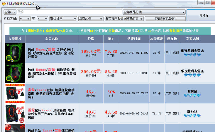Open the discount range maximum dropdown
The image size is (215, 132).
pos(42,19)
